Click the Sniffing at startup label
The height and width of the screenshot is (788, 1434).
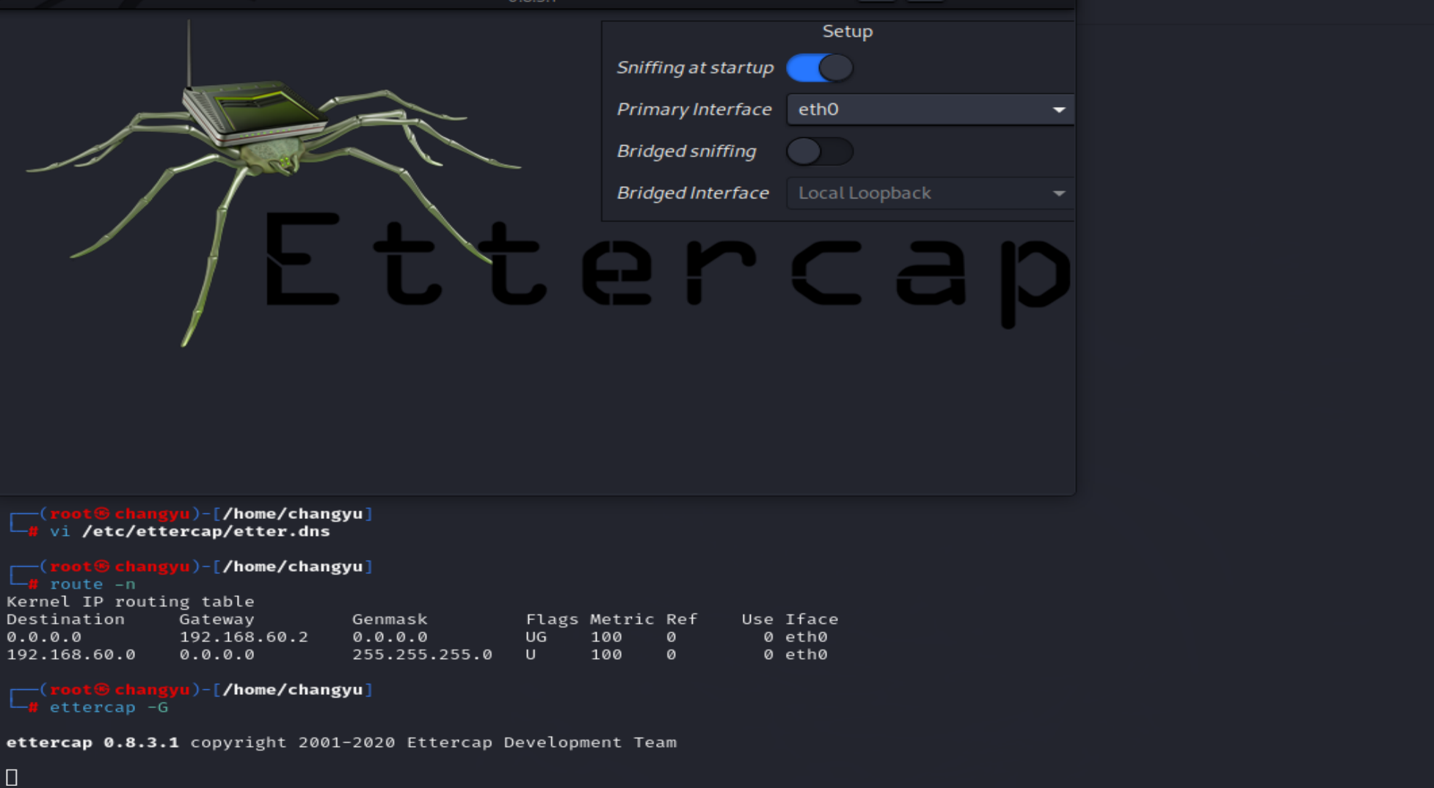click(695, 67)
